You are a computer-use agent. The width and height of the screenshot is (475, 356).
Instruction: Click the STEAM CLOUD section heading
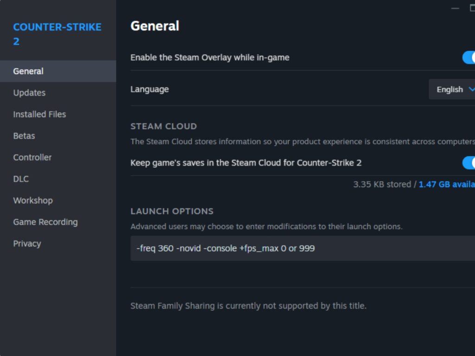164,126
